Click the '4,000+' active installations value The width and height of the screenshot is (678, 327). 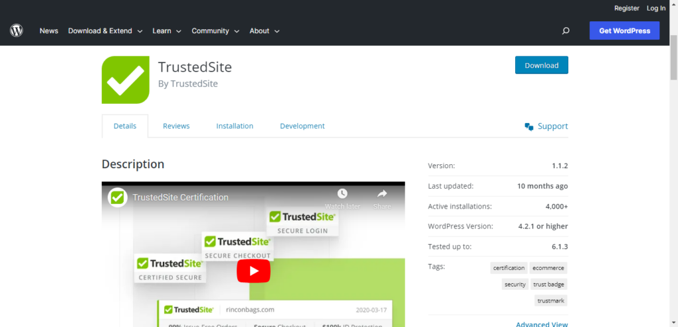tap(557, 207)
